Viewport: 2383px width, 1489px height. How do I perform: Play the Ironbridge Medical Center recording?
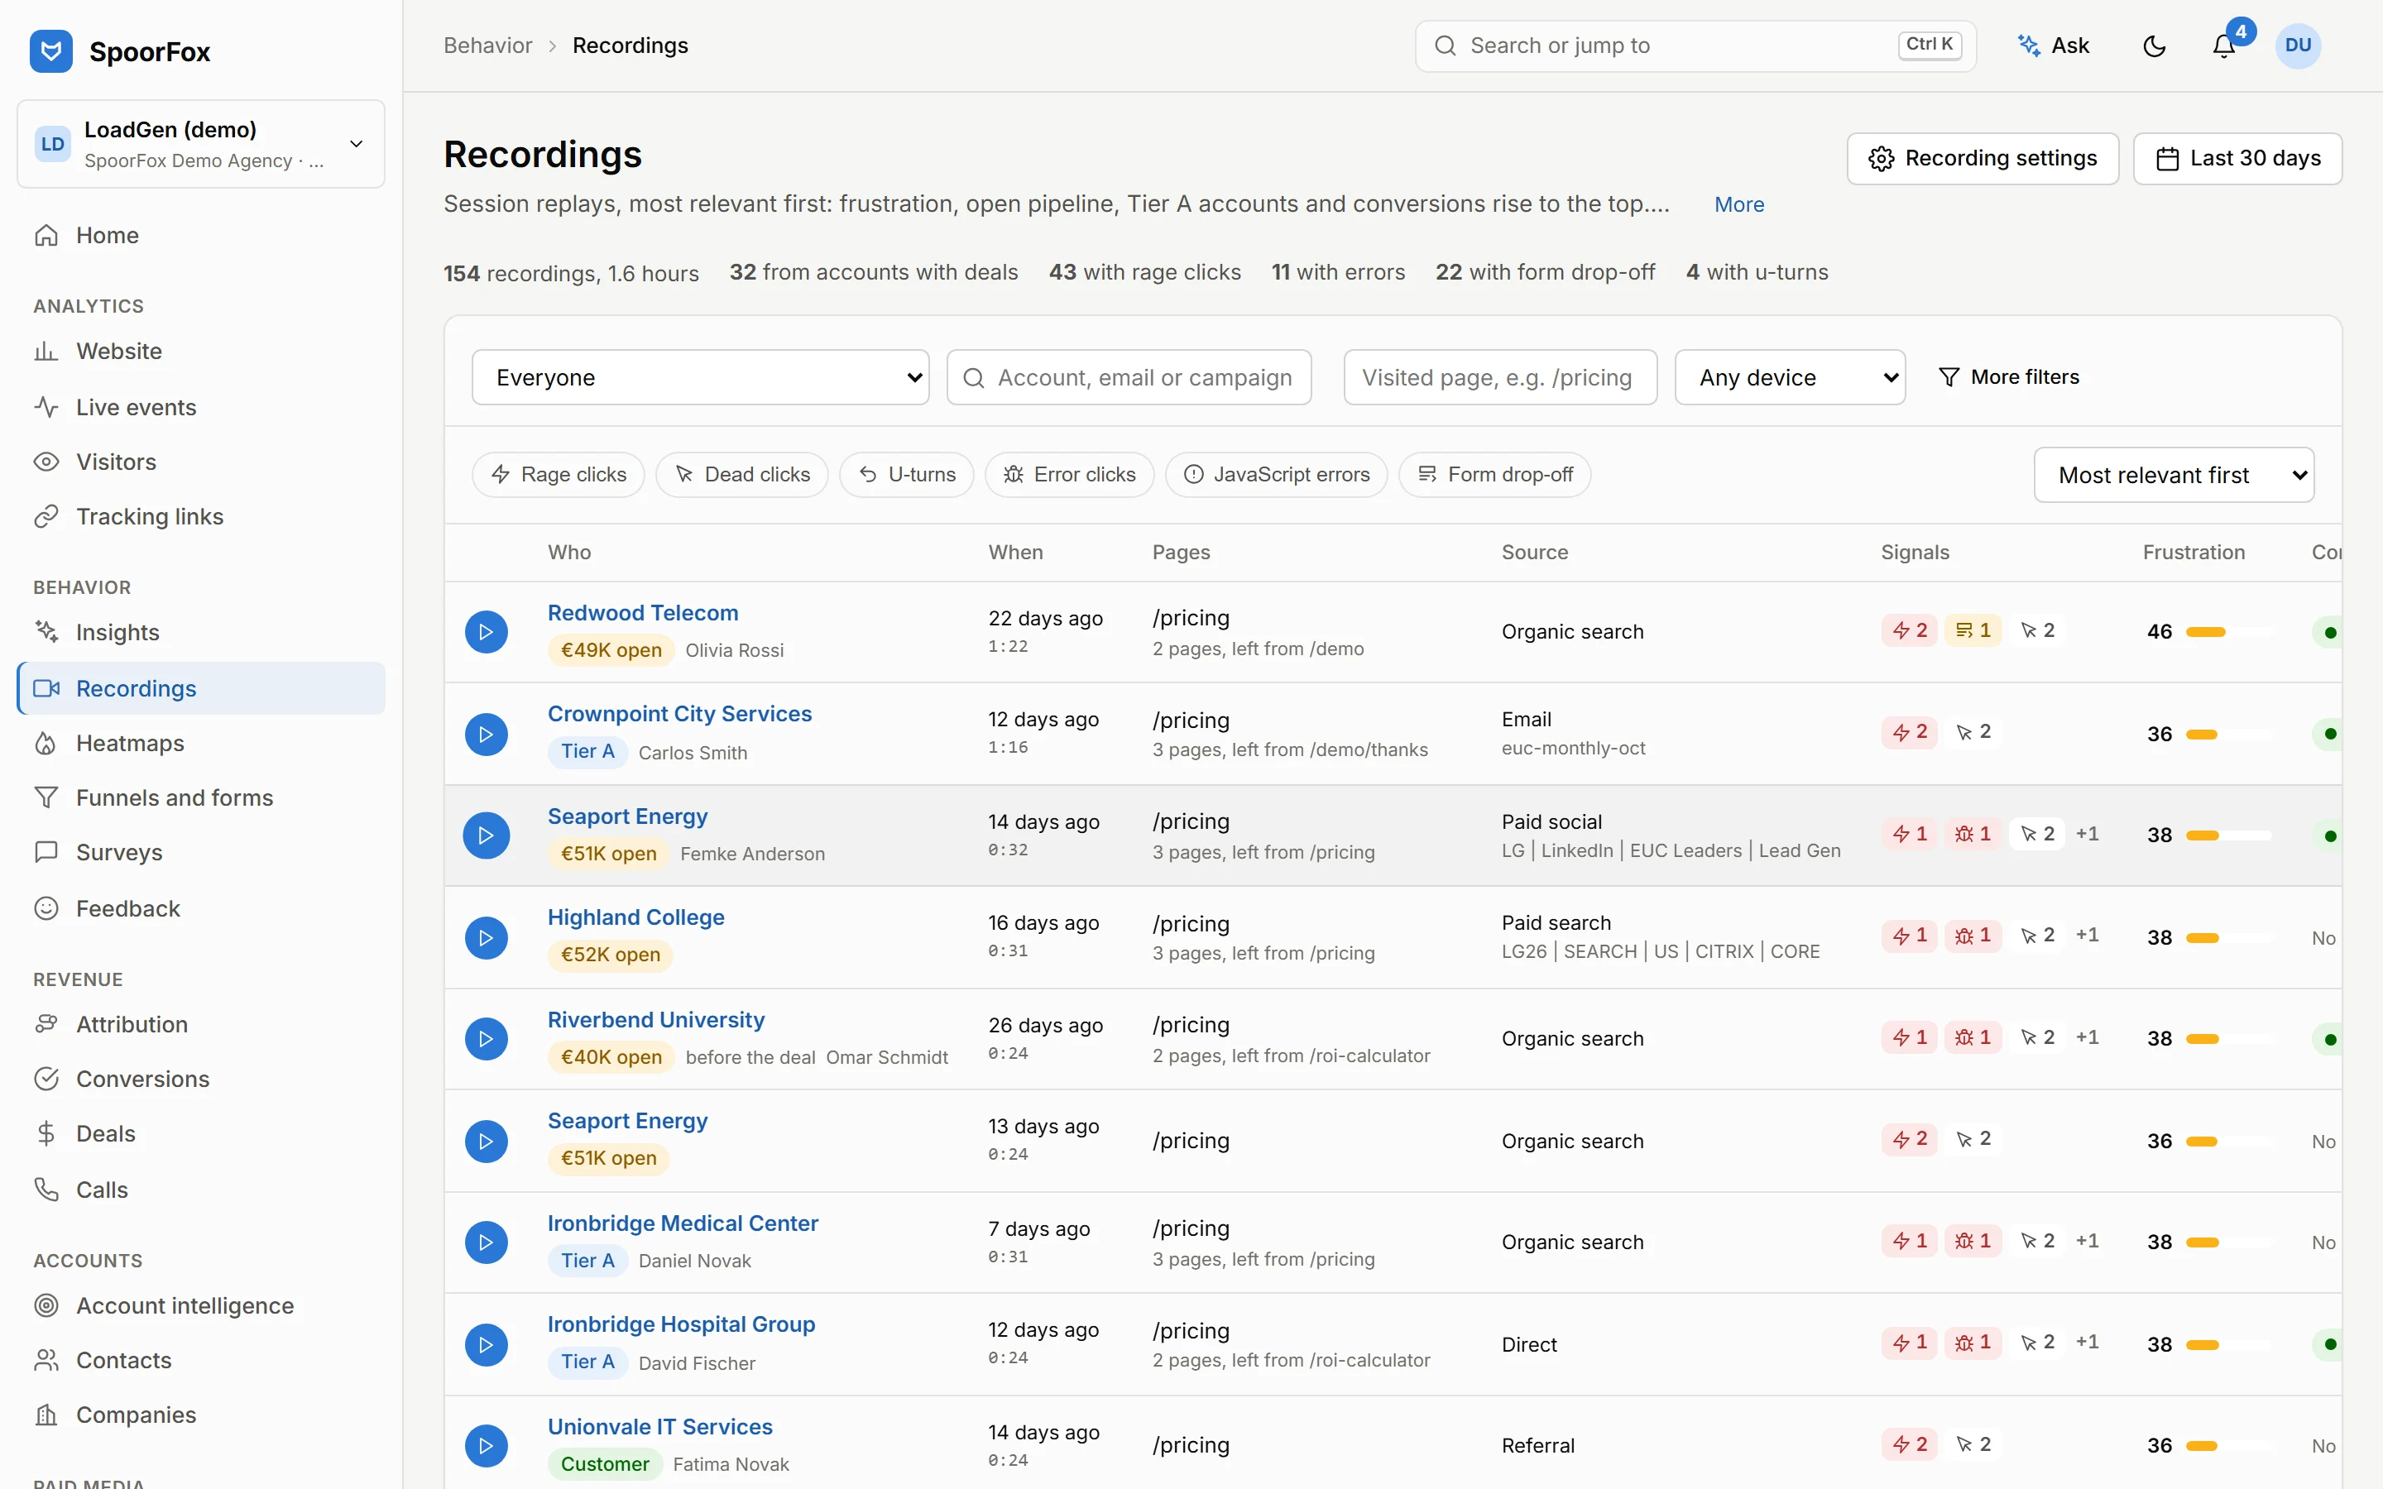coord(486,1242)
